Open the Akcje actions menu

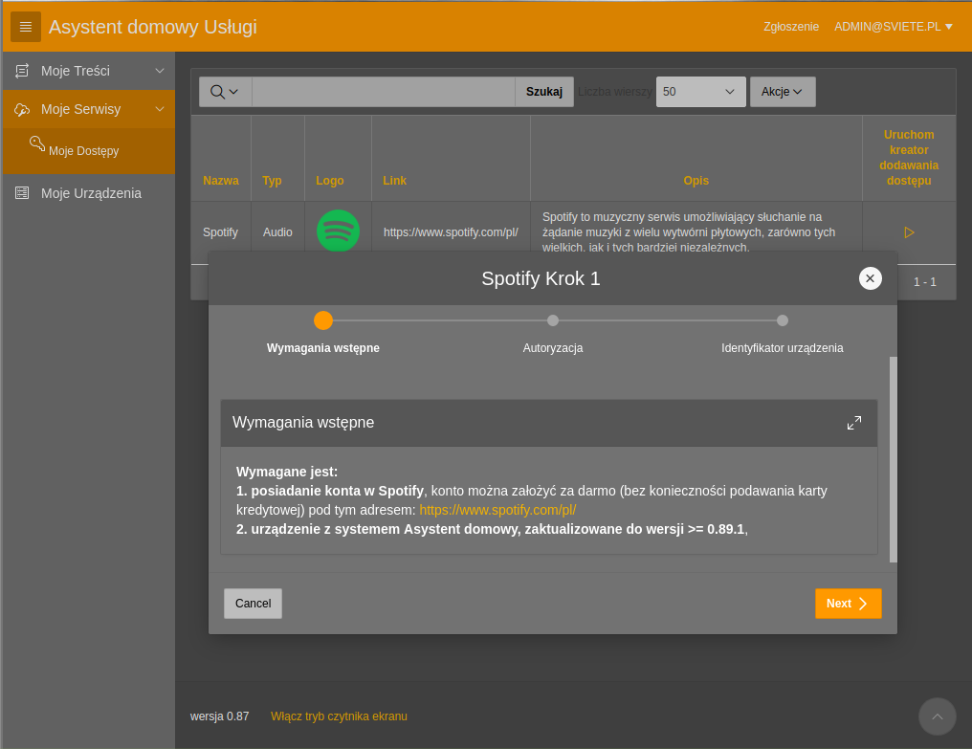tap(783, 92)
